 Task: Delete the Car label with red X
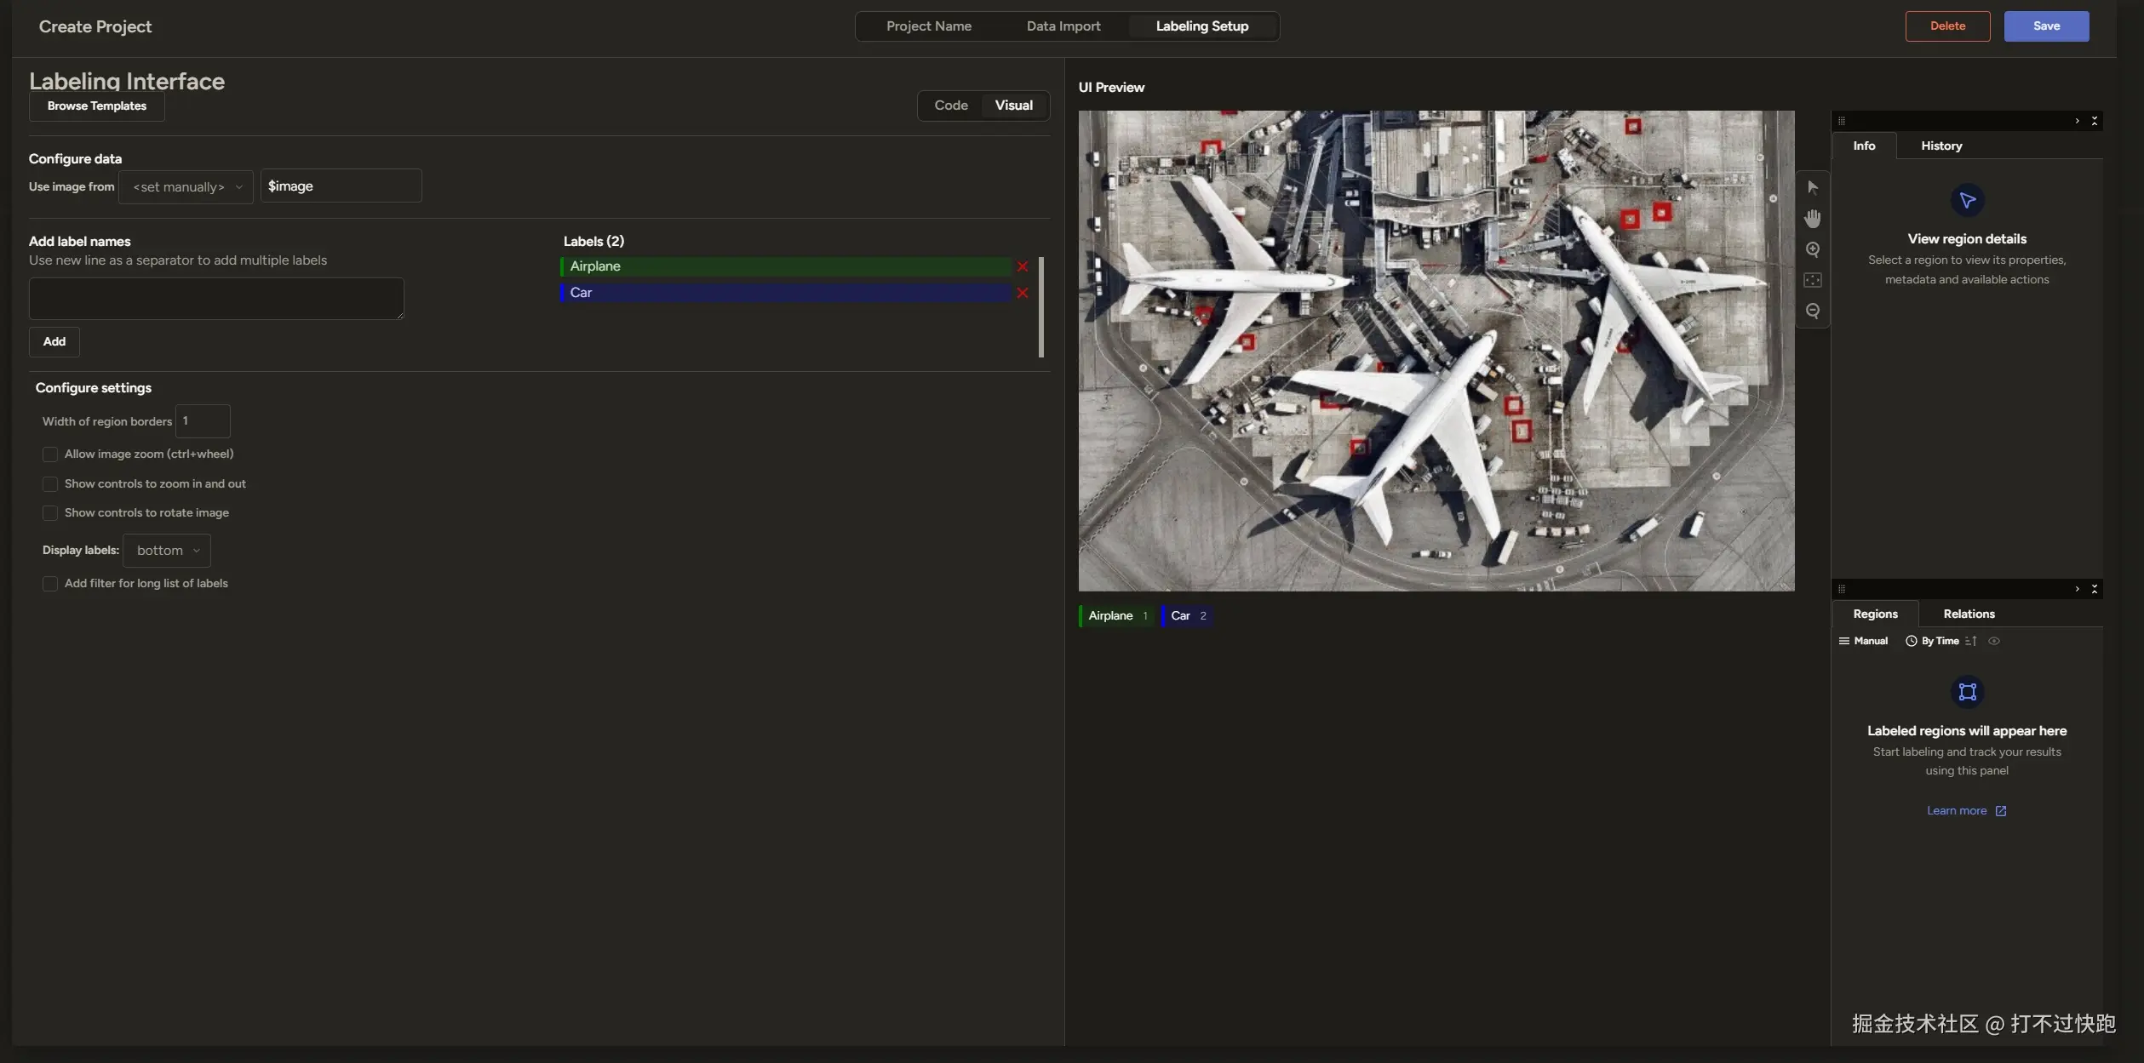pyautogui.click(x=1023, y=293)
